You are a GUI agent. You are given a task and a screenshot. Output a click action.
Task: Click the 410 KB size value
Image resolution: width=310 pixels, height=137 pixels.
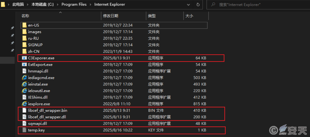[x=200, y=110]
